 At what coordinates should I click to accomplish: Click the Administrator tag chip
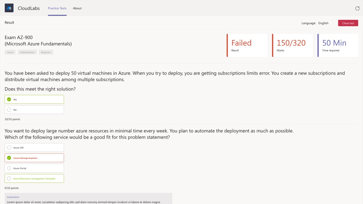coord(27,52)
